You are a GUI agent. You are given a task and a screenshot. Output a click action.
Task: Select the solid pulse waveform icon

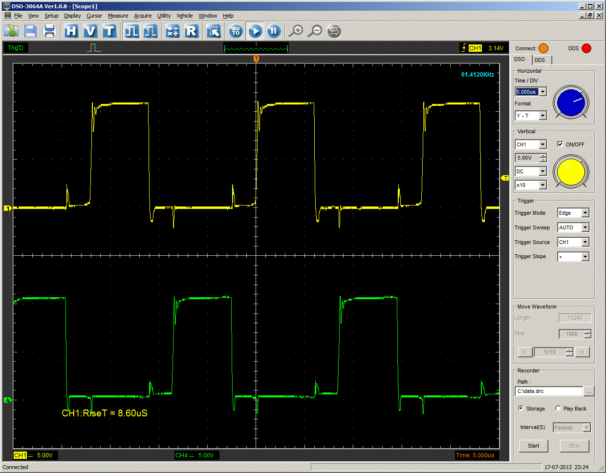pos(131,31)
